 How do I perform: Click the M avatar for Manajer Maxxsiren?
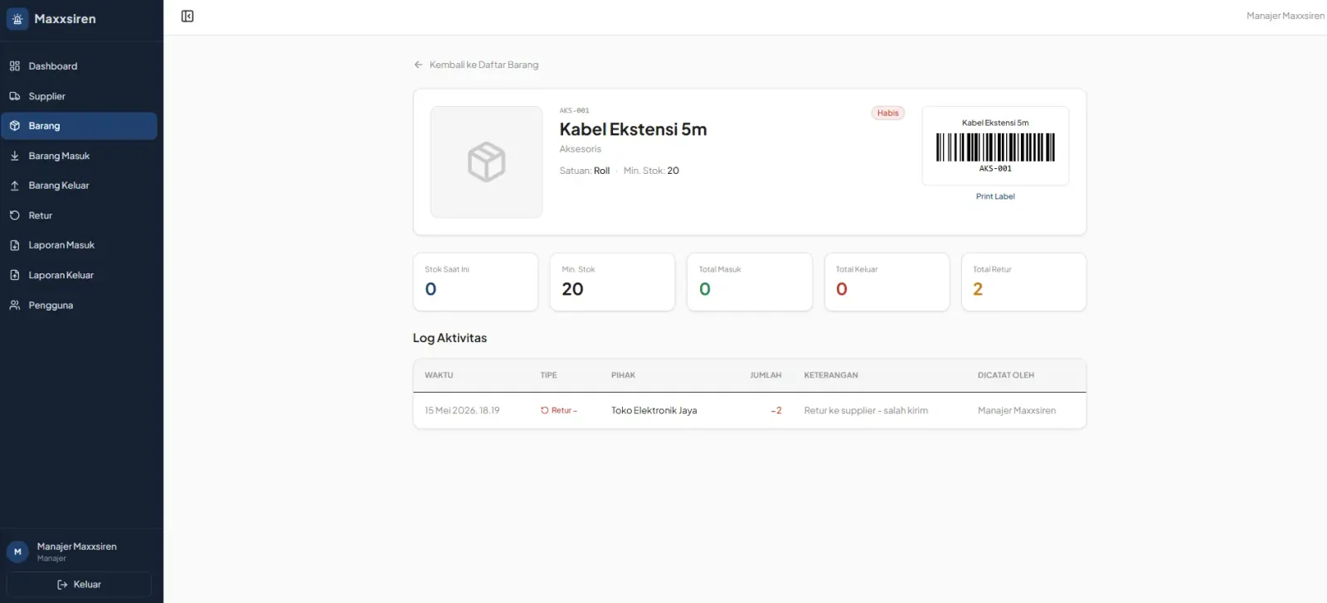(x=17, y=552)
